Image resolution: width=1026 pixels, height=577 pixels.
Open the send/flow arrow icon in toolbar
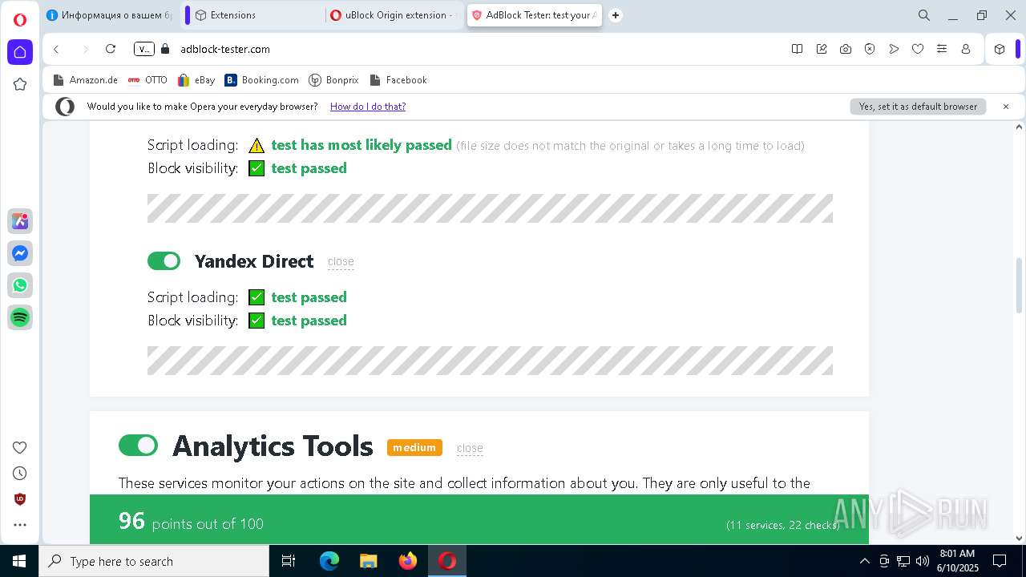[x=894, y=49]
